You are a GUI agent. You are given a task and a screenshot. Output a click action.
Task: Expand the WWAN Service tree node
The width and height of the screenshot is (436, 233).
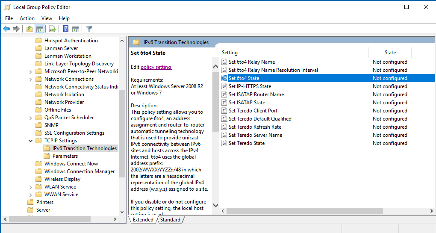(x=31, y=195)
